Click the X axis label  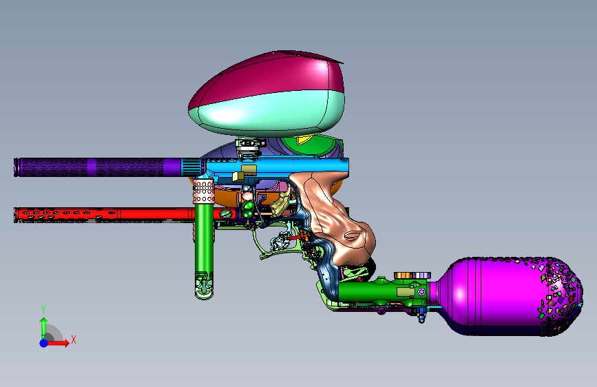(74, 339)
